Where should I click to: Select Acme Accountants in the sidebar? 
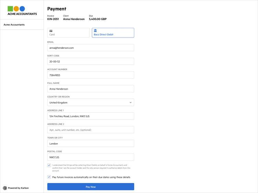(x=14, y=25)
